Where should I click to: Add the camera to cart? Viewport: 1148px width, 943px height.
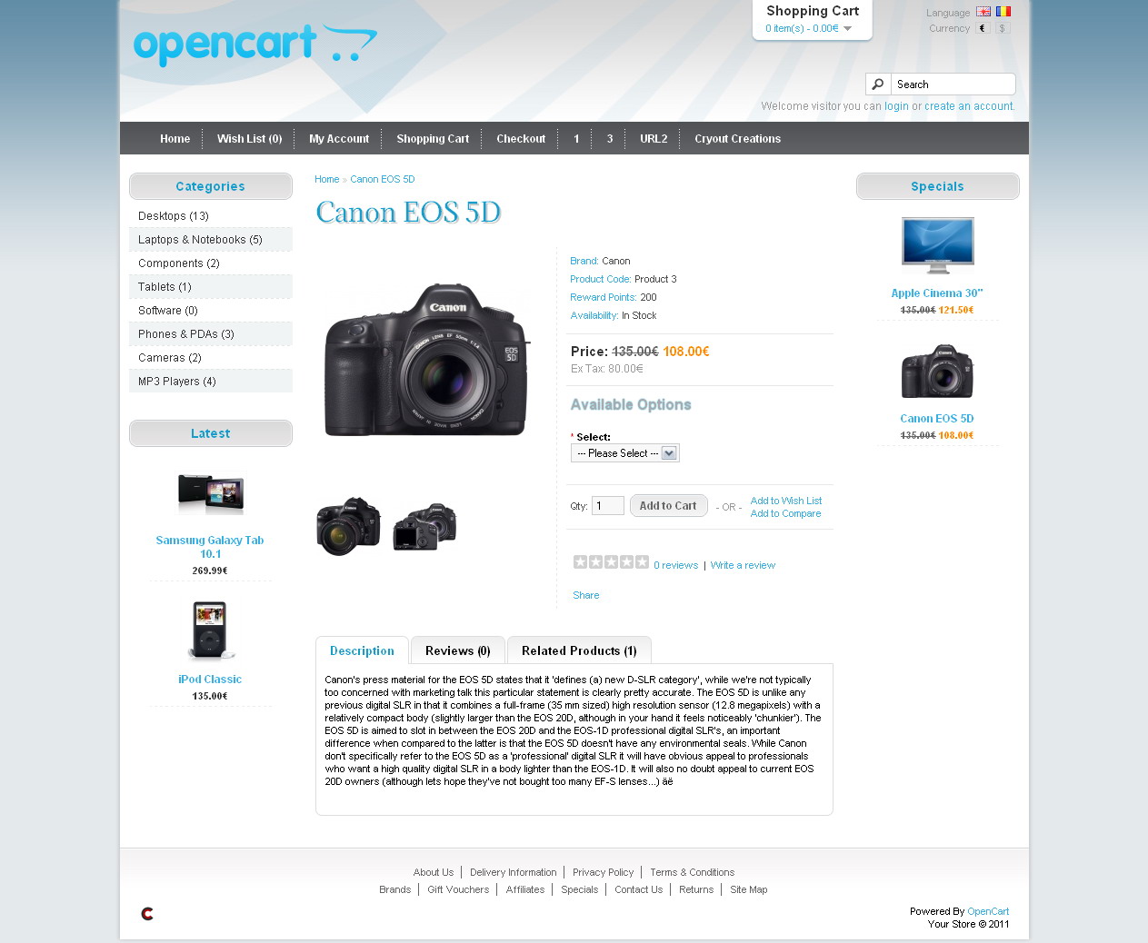668,506
